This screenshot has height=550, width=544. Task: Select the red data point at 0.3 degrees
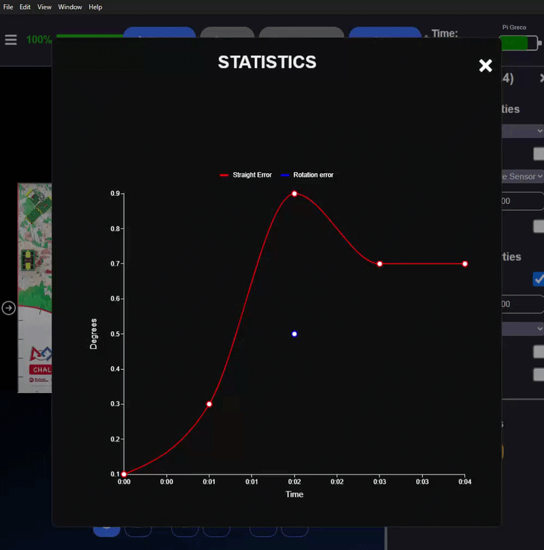coord(209,404)
